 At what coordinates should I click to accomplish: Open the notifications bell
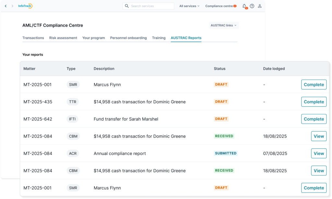(244, 6)
